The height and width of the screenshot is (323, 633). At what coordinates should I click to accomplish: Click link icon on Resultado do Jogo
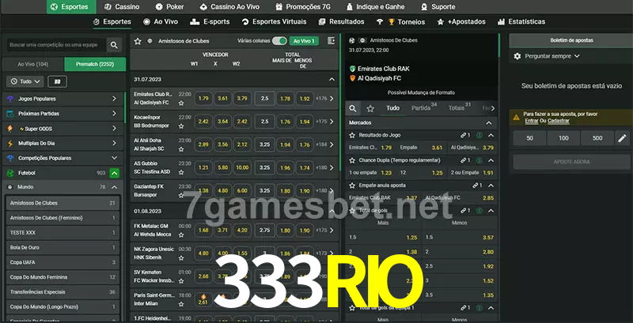(465, 135)
